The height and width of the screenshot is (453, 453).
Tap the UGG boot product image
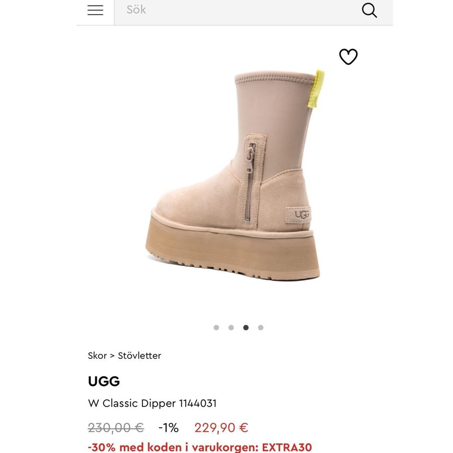[235, 175]
